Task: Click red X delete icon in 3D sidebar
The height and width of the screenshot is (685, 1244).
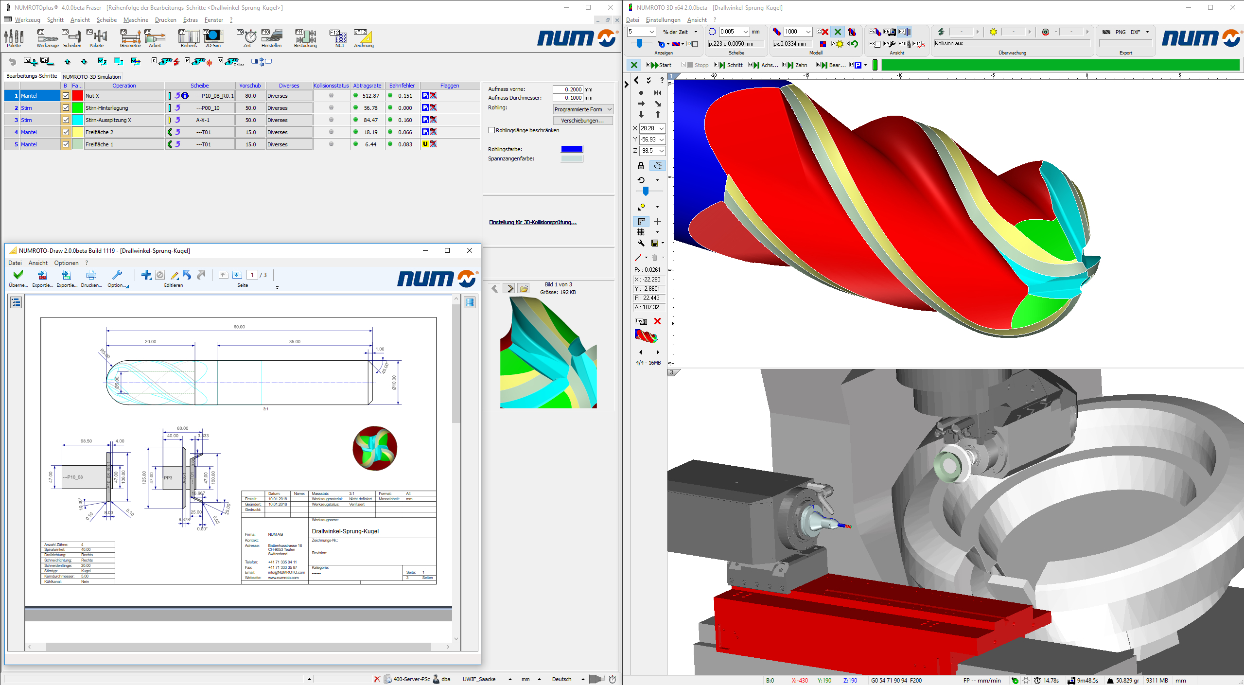Action: [x=657, y=321]
